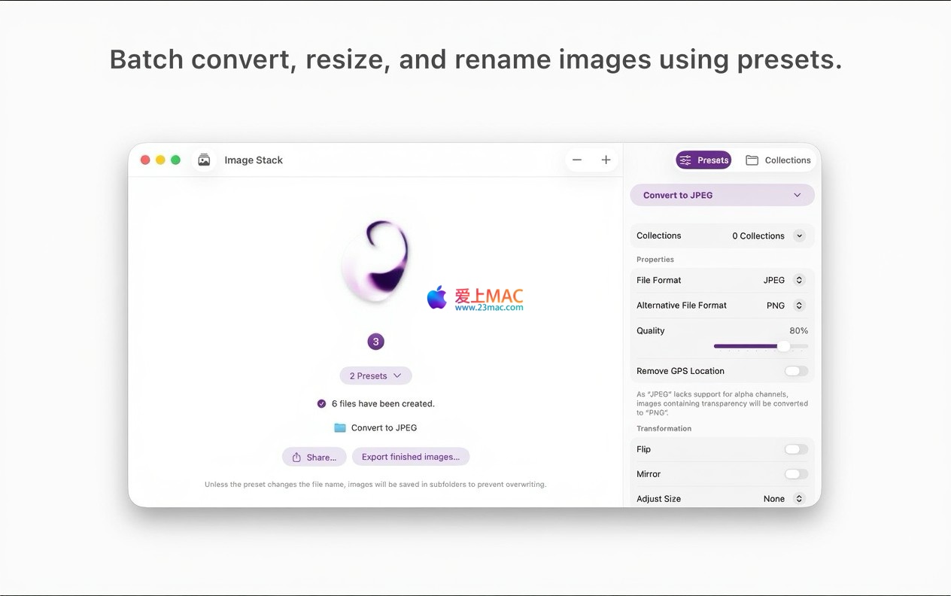Click the stacked images orb thumbnail
Screen dimensions: 951x596
(x=375, y=261)
